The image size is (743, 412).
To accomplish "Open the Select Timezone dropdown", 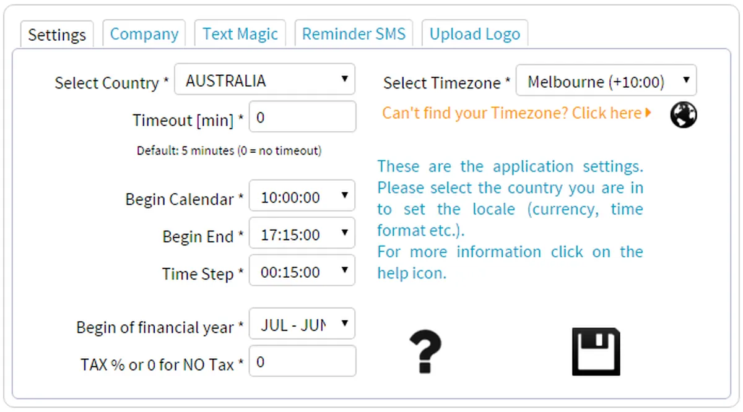I will pyautogui.click(x=606, y=82).
